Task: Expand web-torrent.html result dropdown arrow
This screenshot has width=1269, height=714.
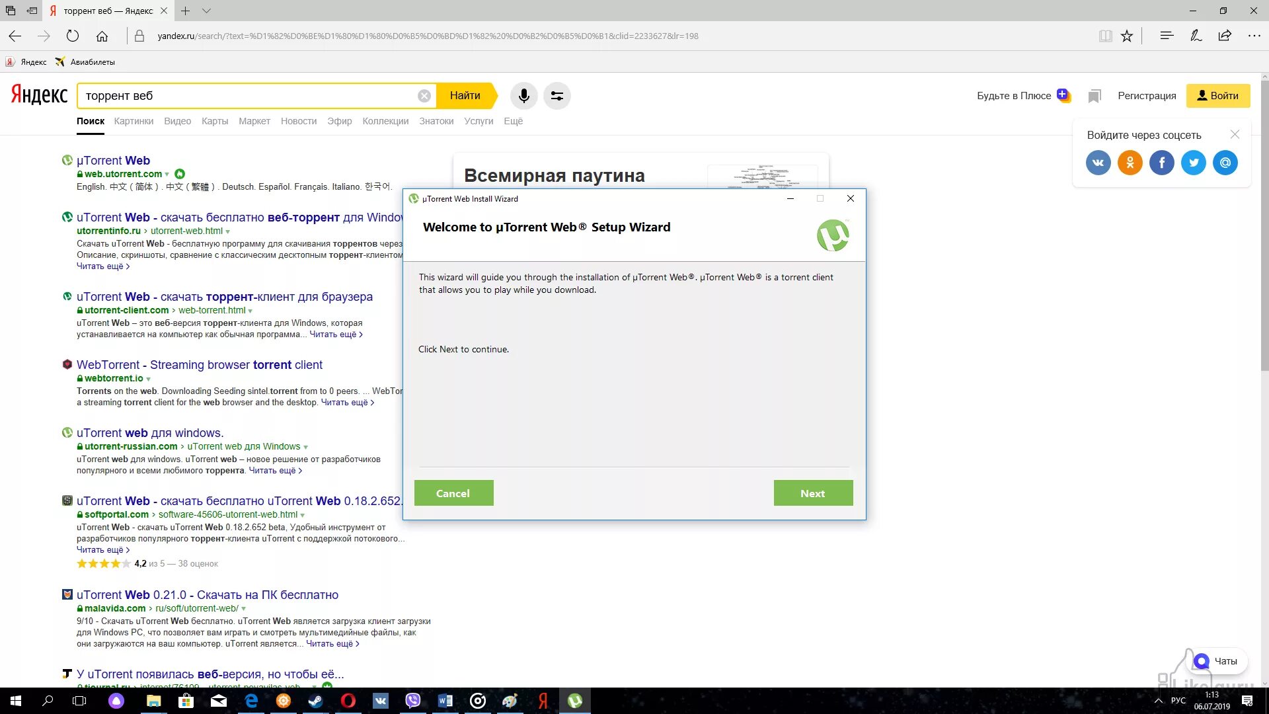Action: (x=250, y=311)
